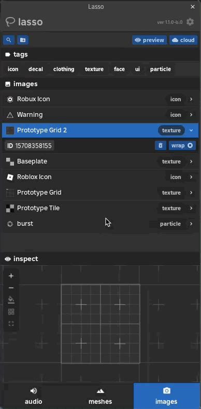Filter by the face tag

119,69
